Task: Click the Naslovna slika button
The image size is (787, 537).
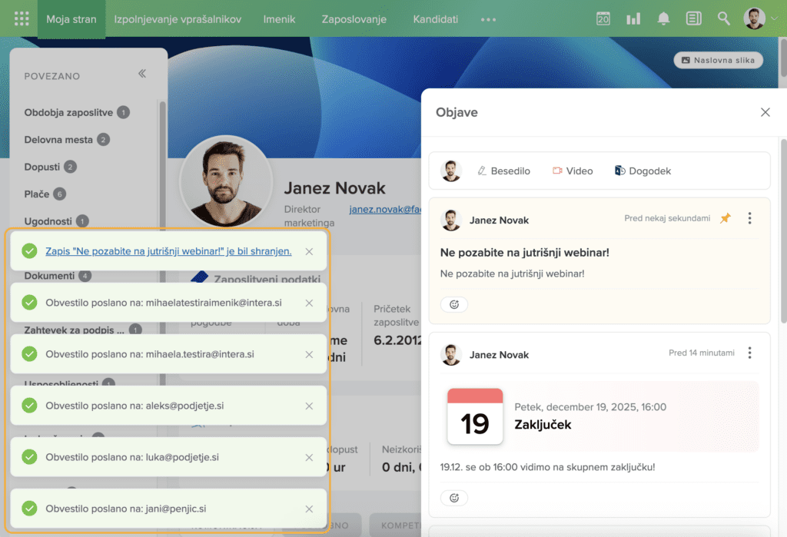Action: point(718,60)
